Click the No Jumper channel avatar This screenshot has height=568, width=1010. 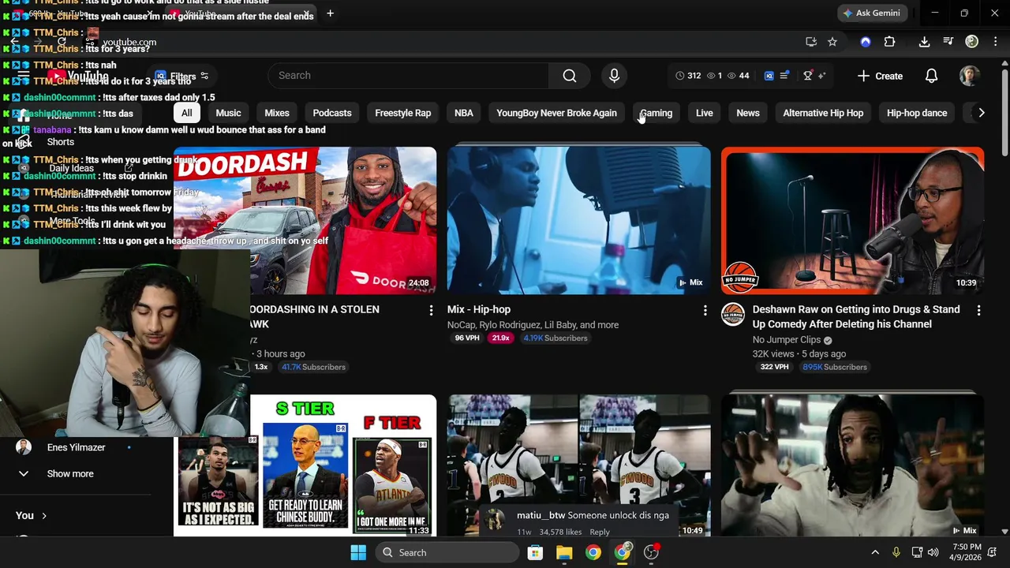[733, 314]
